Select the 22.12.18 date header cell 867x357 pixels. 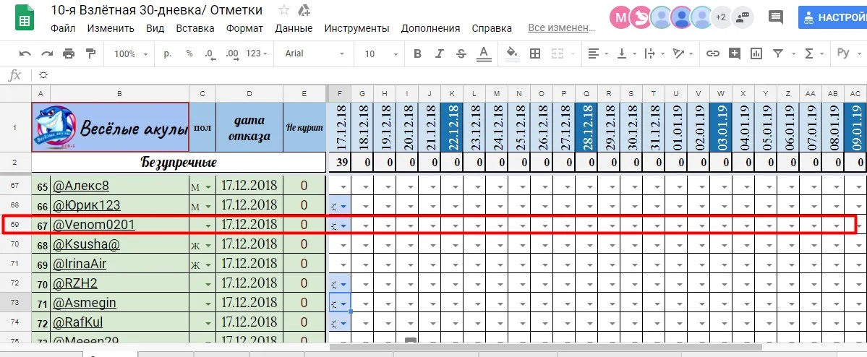[x=452, y=127]
